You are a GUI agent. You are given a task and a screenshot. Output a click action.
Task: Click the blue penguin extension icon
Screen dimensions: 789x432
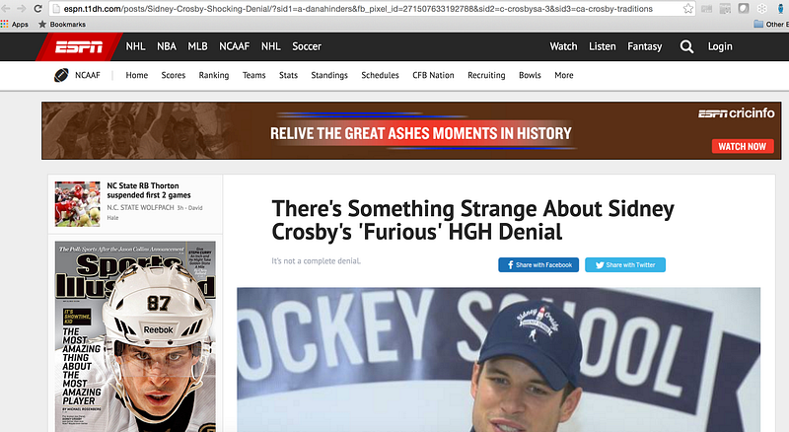780,9
